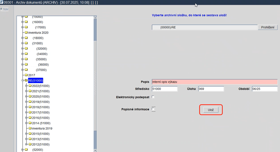Select the 2014 (51000) folder label
The height and width of the screenshot is (152, 280).
click(41, 123)
